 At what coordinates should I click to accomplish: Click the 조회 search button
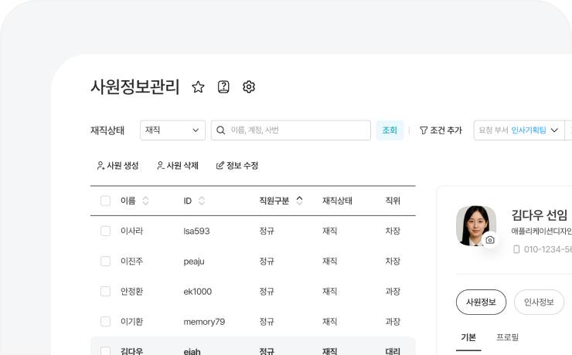point(390,130)
